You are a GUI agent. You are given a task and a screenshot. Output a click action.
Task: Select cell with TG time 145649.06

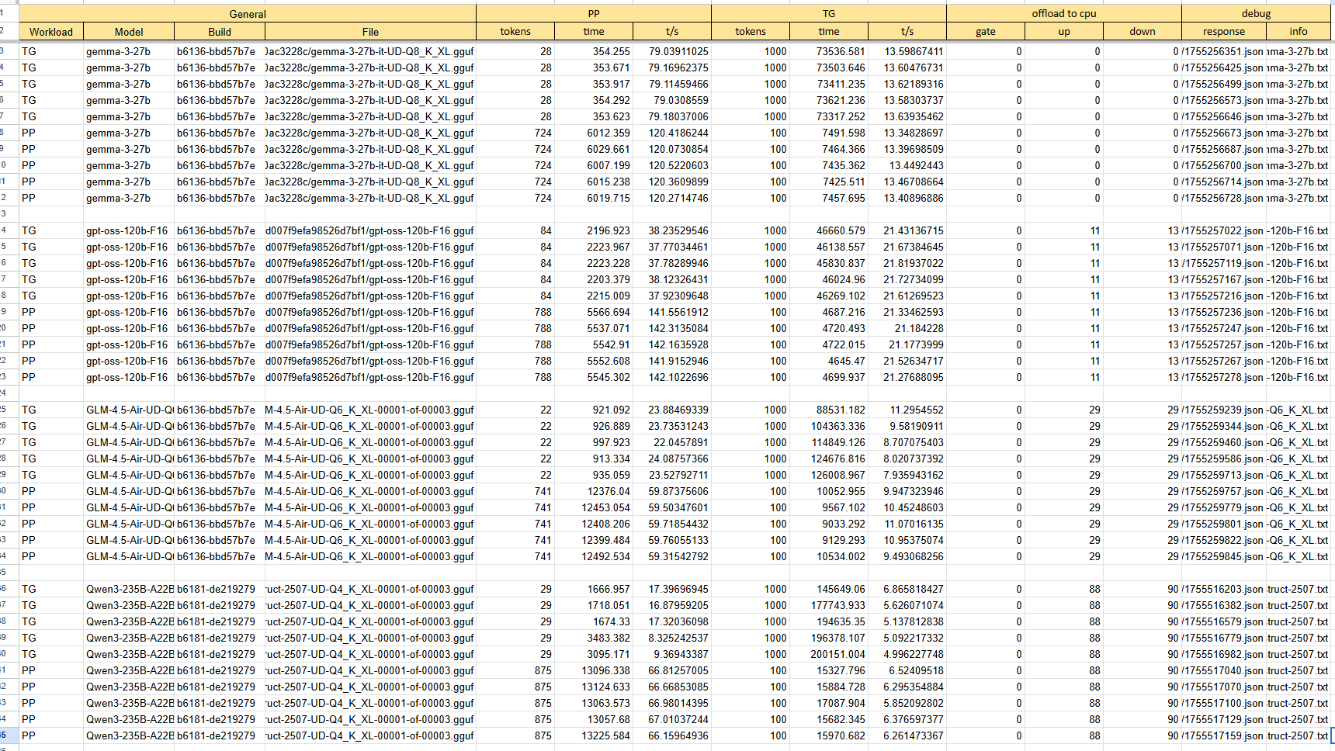click(x=829, y=589)
